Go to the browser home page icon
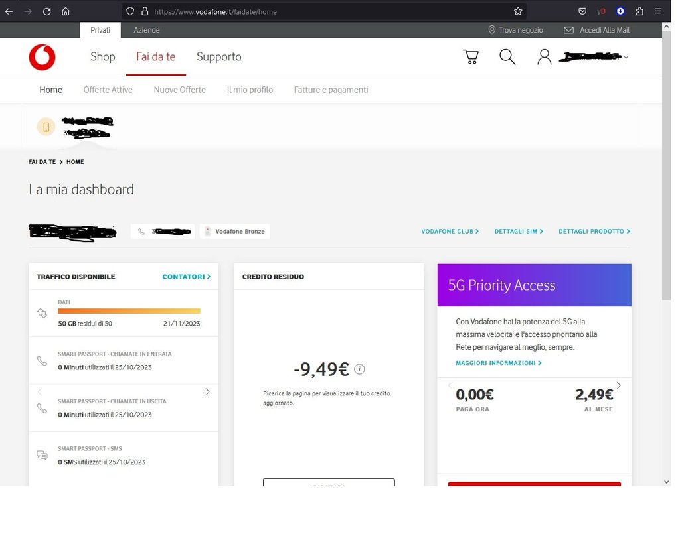Viewport: 680px width, 534px height. pos(65,11)
